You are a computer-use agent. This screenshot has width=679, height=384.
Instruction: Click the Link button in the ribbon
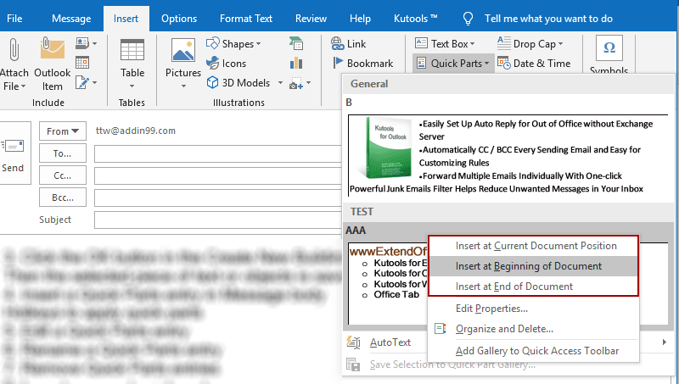348,43
